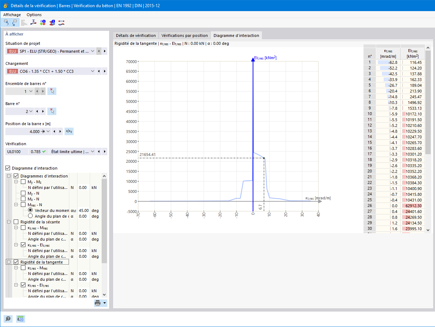Click the red dots deformation curve toolbar icon
435x327 pixels.
tap(61, 23)
